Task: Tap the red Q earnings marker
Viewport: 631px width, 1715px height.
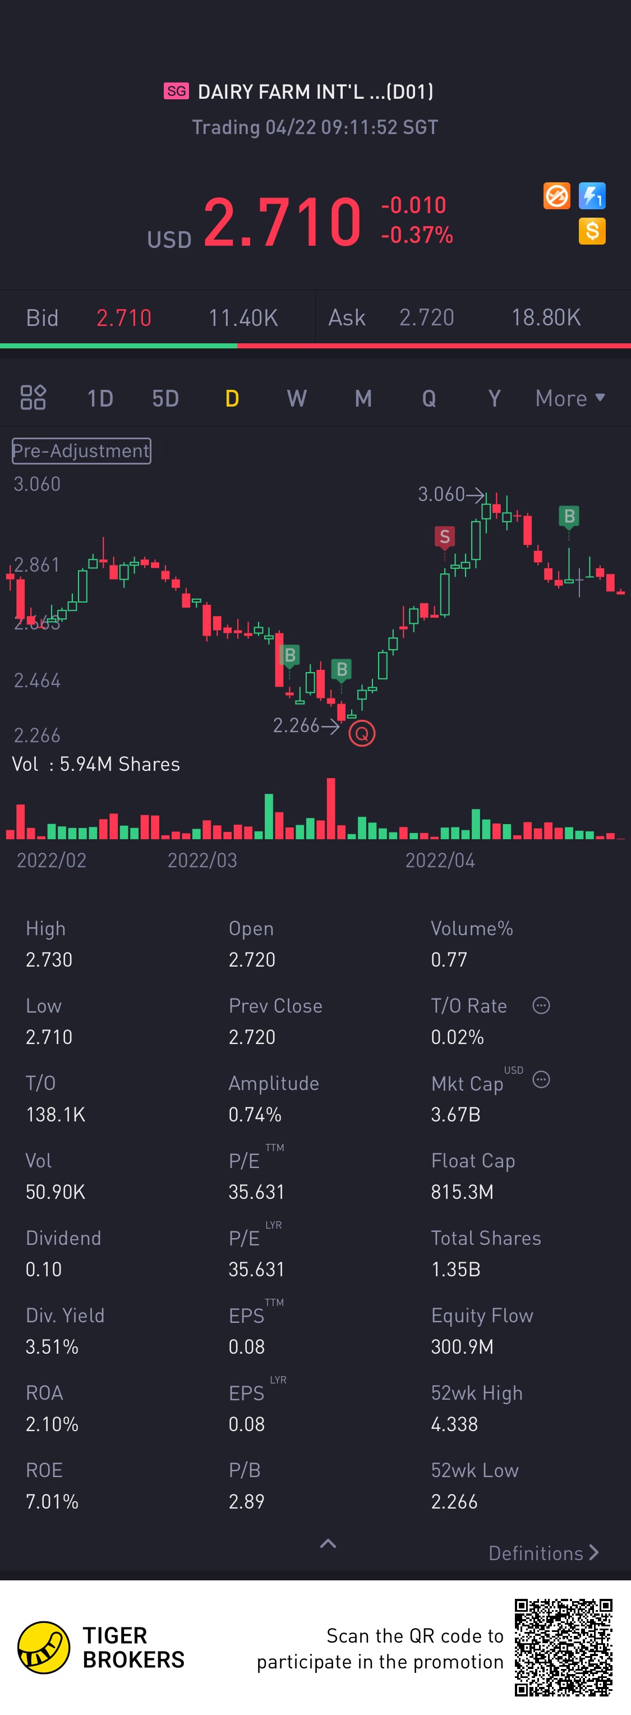Action: coord(362,734)
